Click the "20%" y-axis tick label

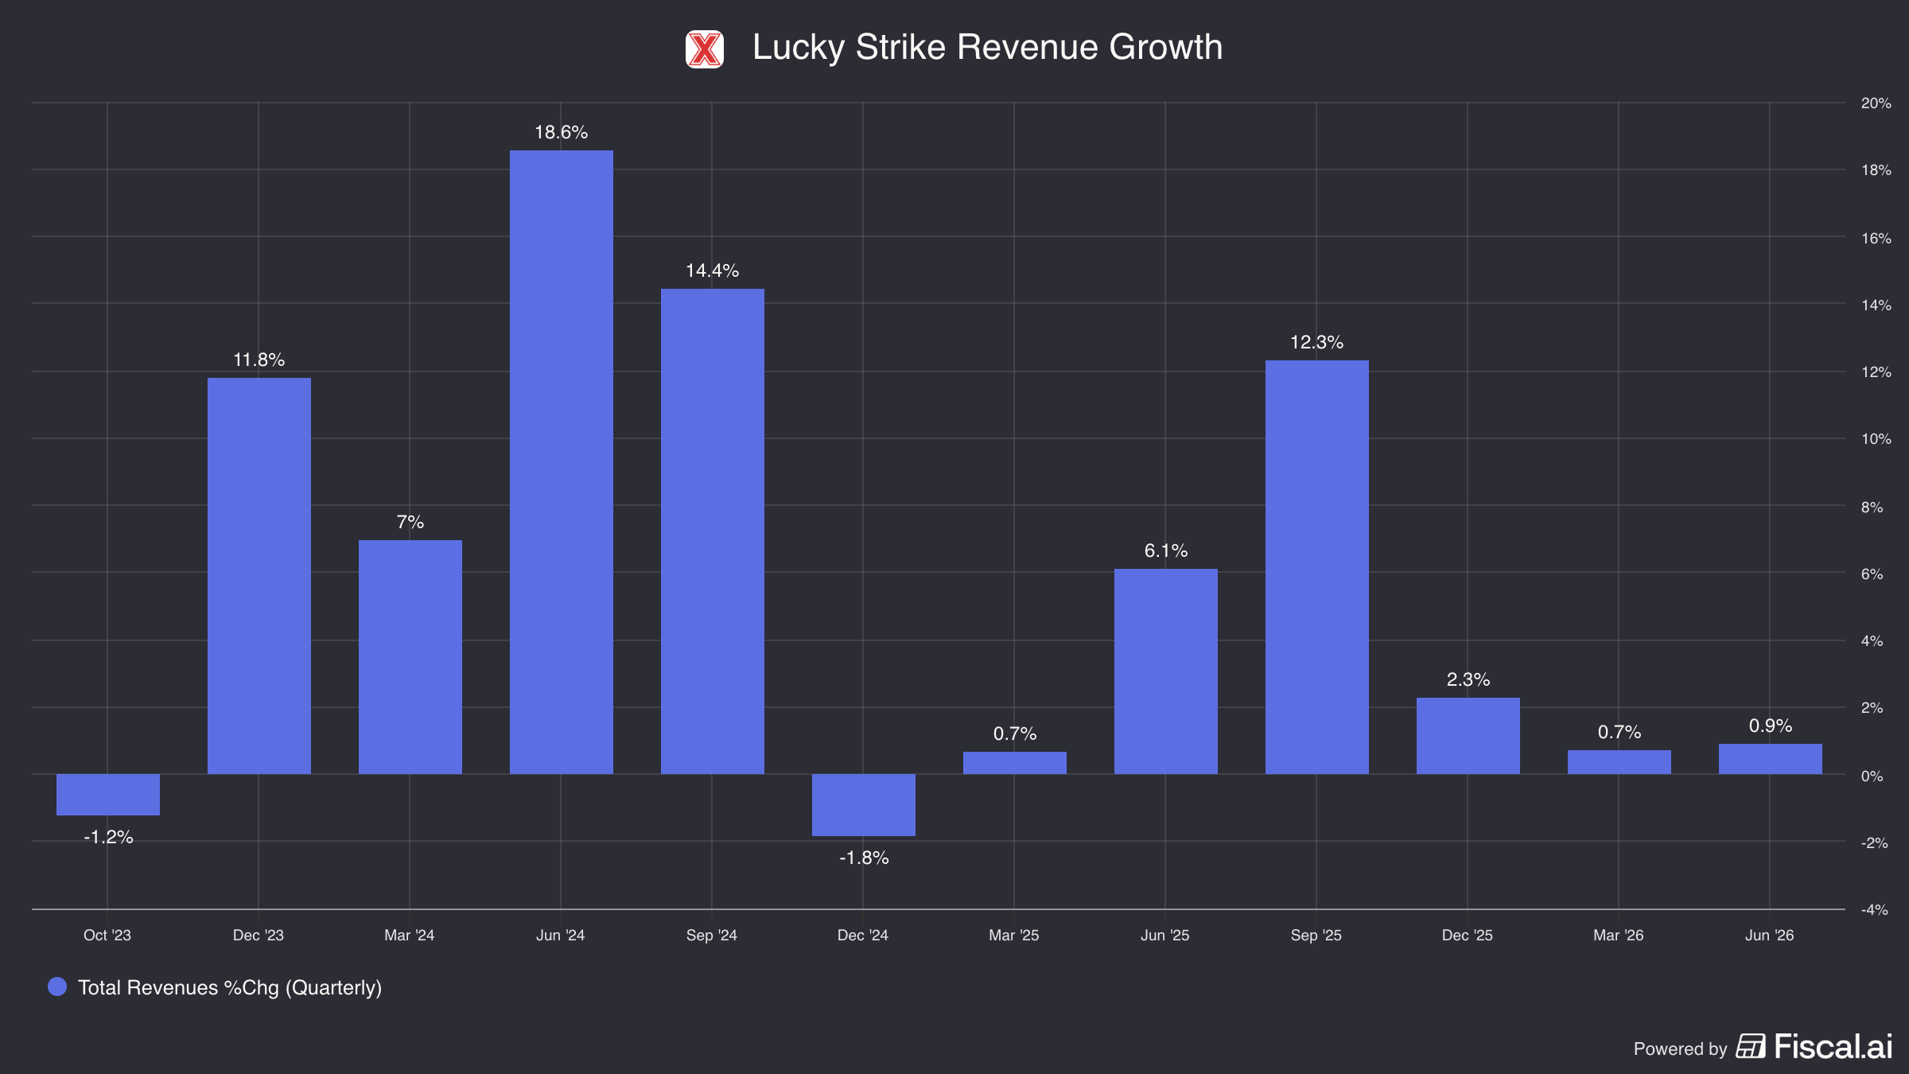tap(1876, 103)
